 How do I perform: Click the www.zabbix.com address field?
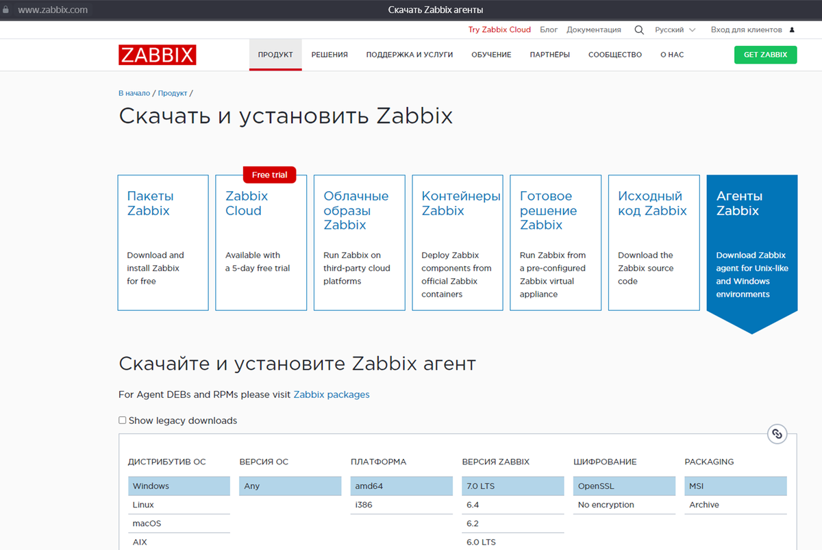(53, 10)
